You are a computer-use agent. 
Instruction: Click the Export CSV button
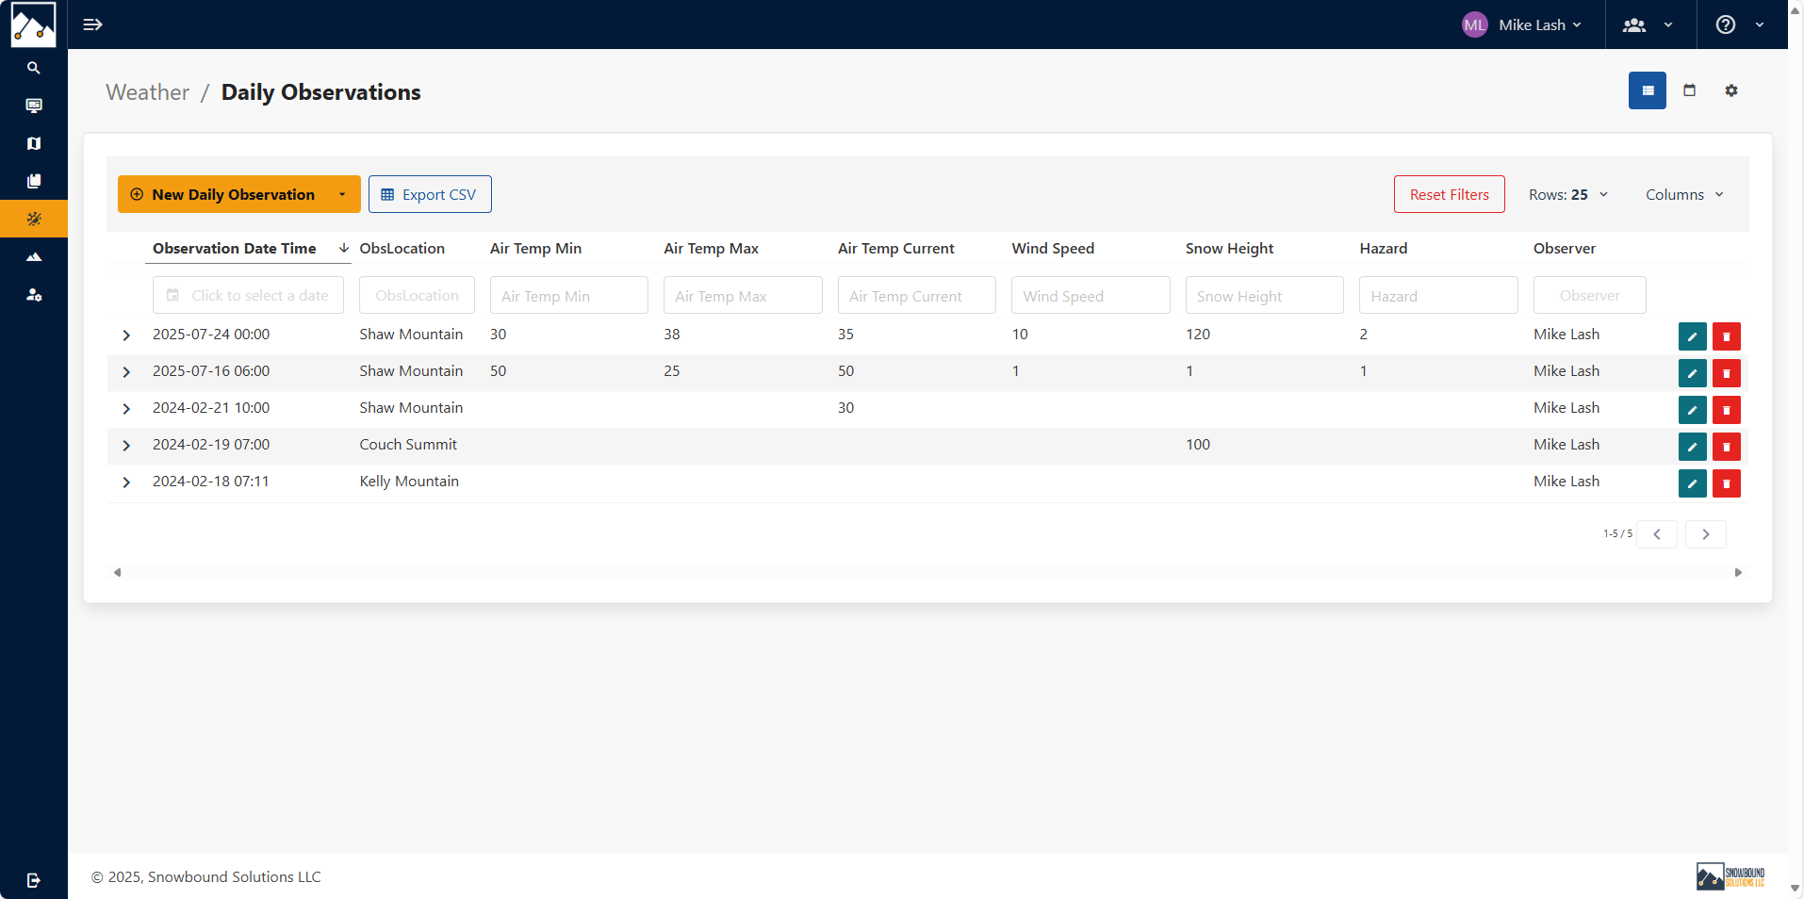coord(430,194)
